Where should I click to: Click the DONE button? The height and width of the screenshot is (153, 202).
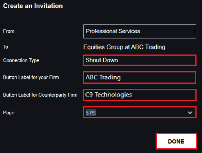pos(176,141)
